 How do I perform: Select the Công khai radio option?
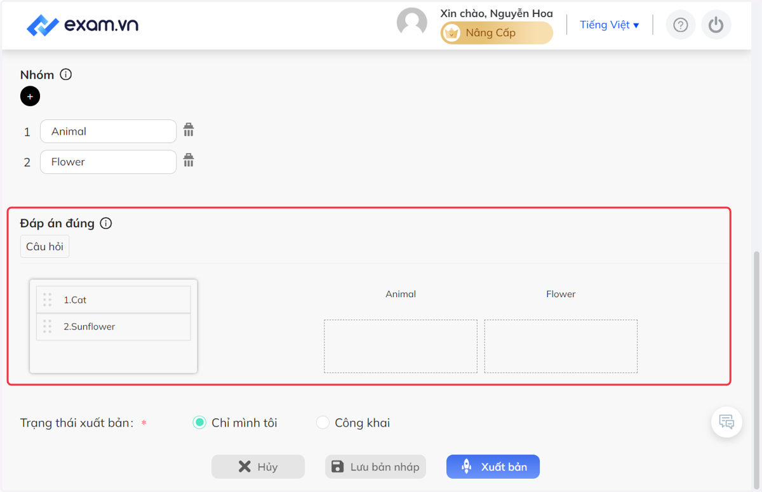323,423
